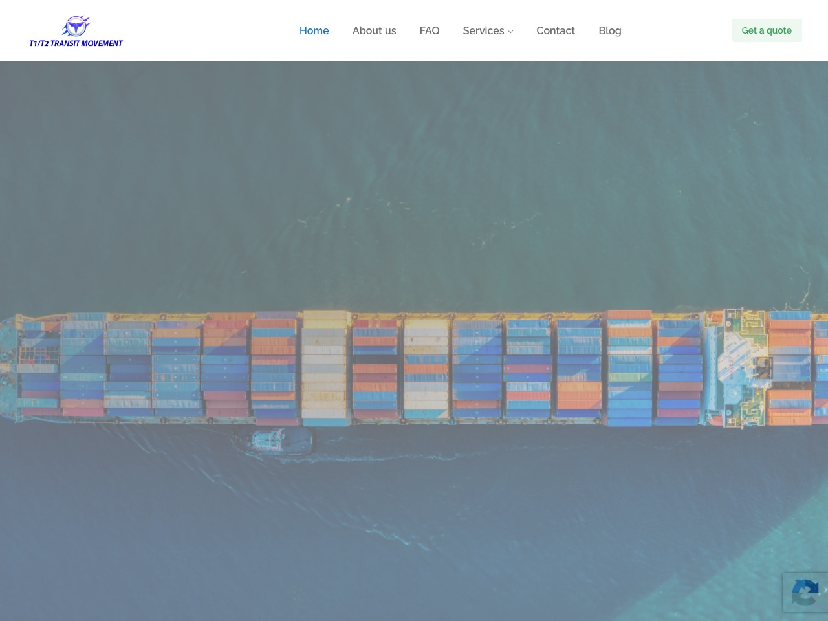Click the T1/T2 Transit Movement logo
828x621 pixels.
tap(76, 31)
